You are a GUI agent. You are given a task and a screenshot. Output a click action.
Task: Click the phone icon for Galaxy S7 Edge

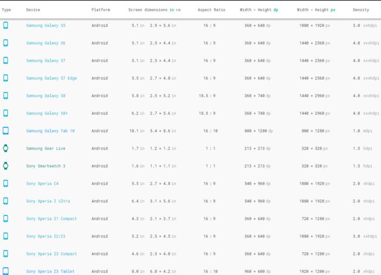(6, 78)
